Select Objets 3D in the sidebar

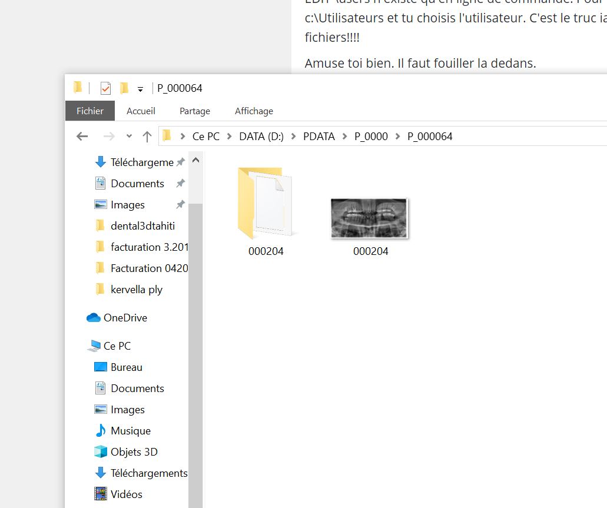(134, 452)
